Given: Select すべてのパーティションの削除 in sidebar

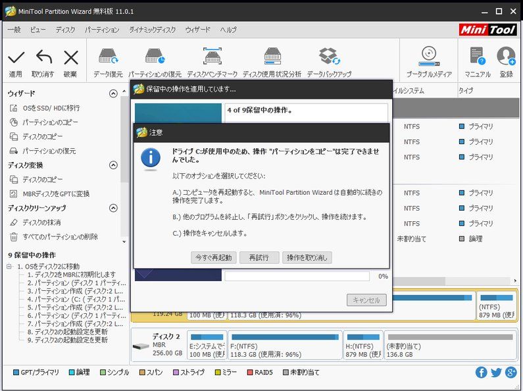Looking at the screenshot, I should (x=61, y=237).
